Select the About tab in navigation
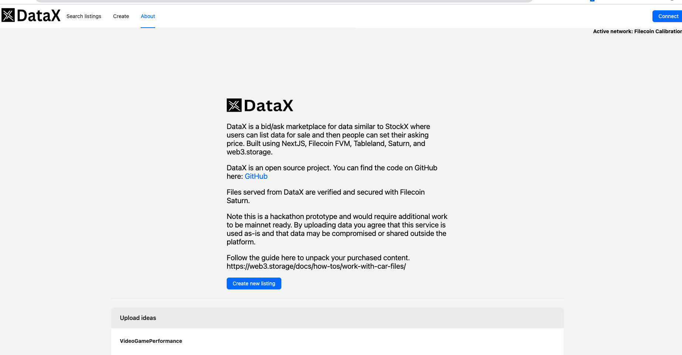682x355 pixels. click(x=148, y=16)
